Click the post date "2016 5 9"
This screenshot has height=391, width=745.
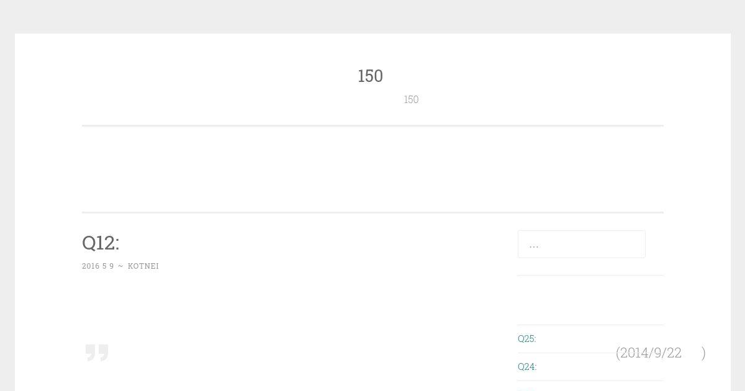(97, 266)
